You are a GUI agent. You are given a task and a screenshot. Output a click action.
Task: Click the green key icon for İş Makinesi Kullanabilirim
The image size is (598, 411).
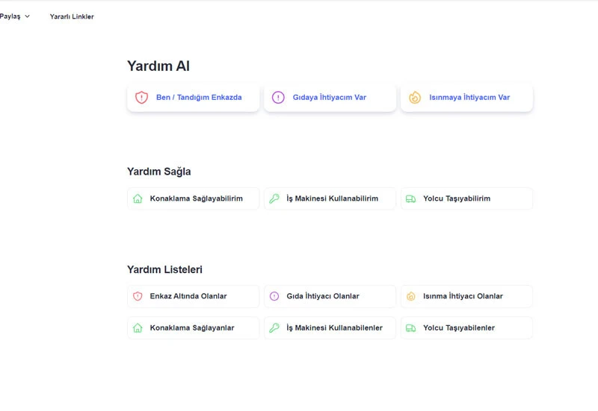coord(274,199)
